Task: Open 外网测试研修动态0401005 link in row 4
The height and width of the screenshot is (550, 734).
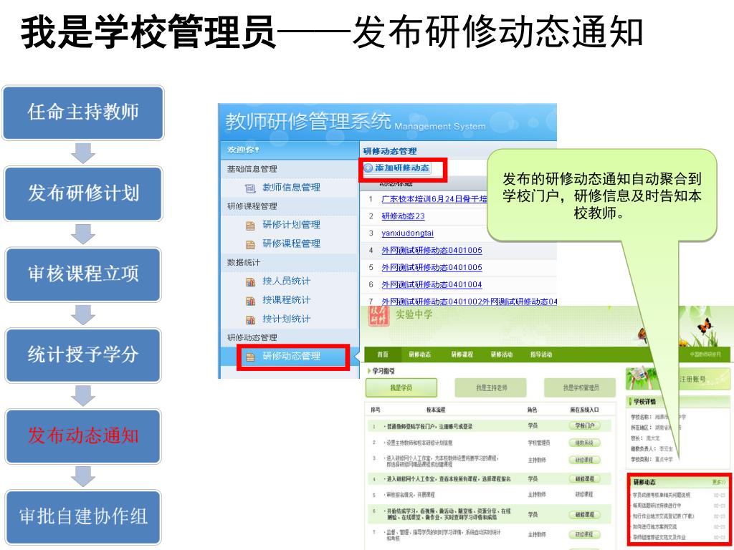Action: point(432,250)
